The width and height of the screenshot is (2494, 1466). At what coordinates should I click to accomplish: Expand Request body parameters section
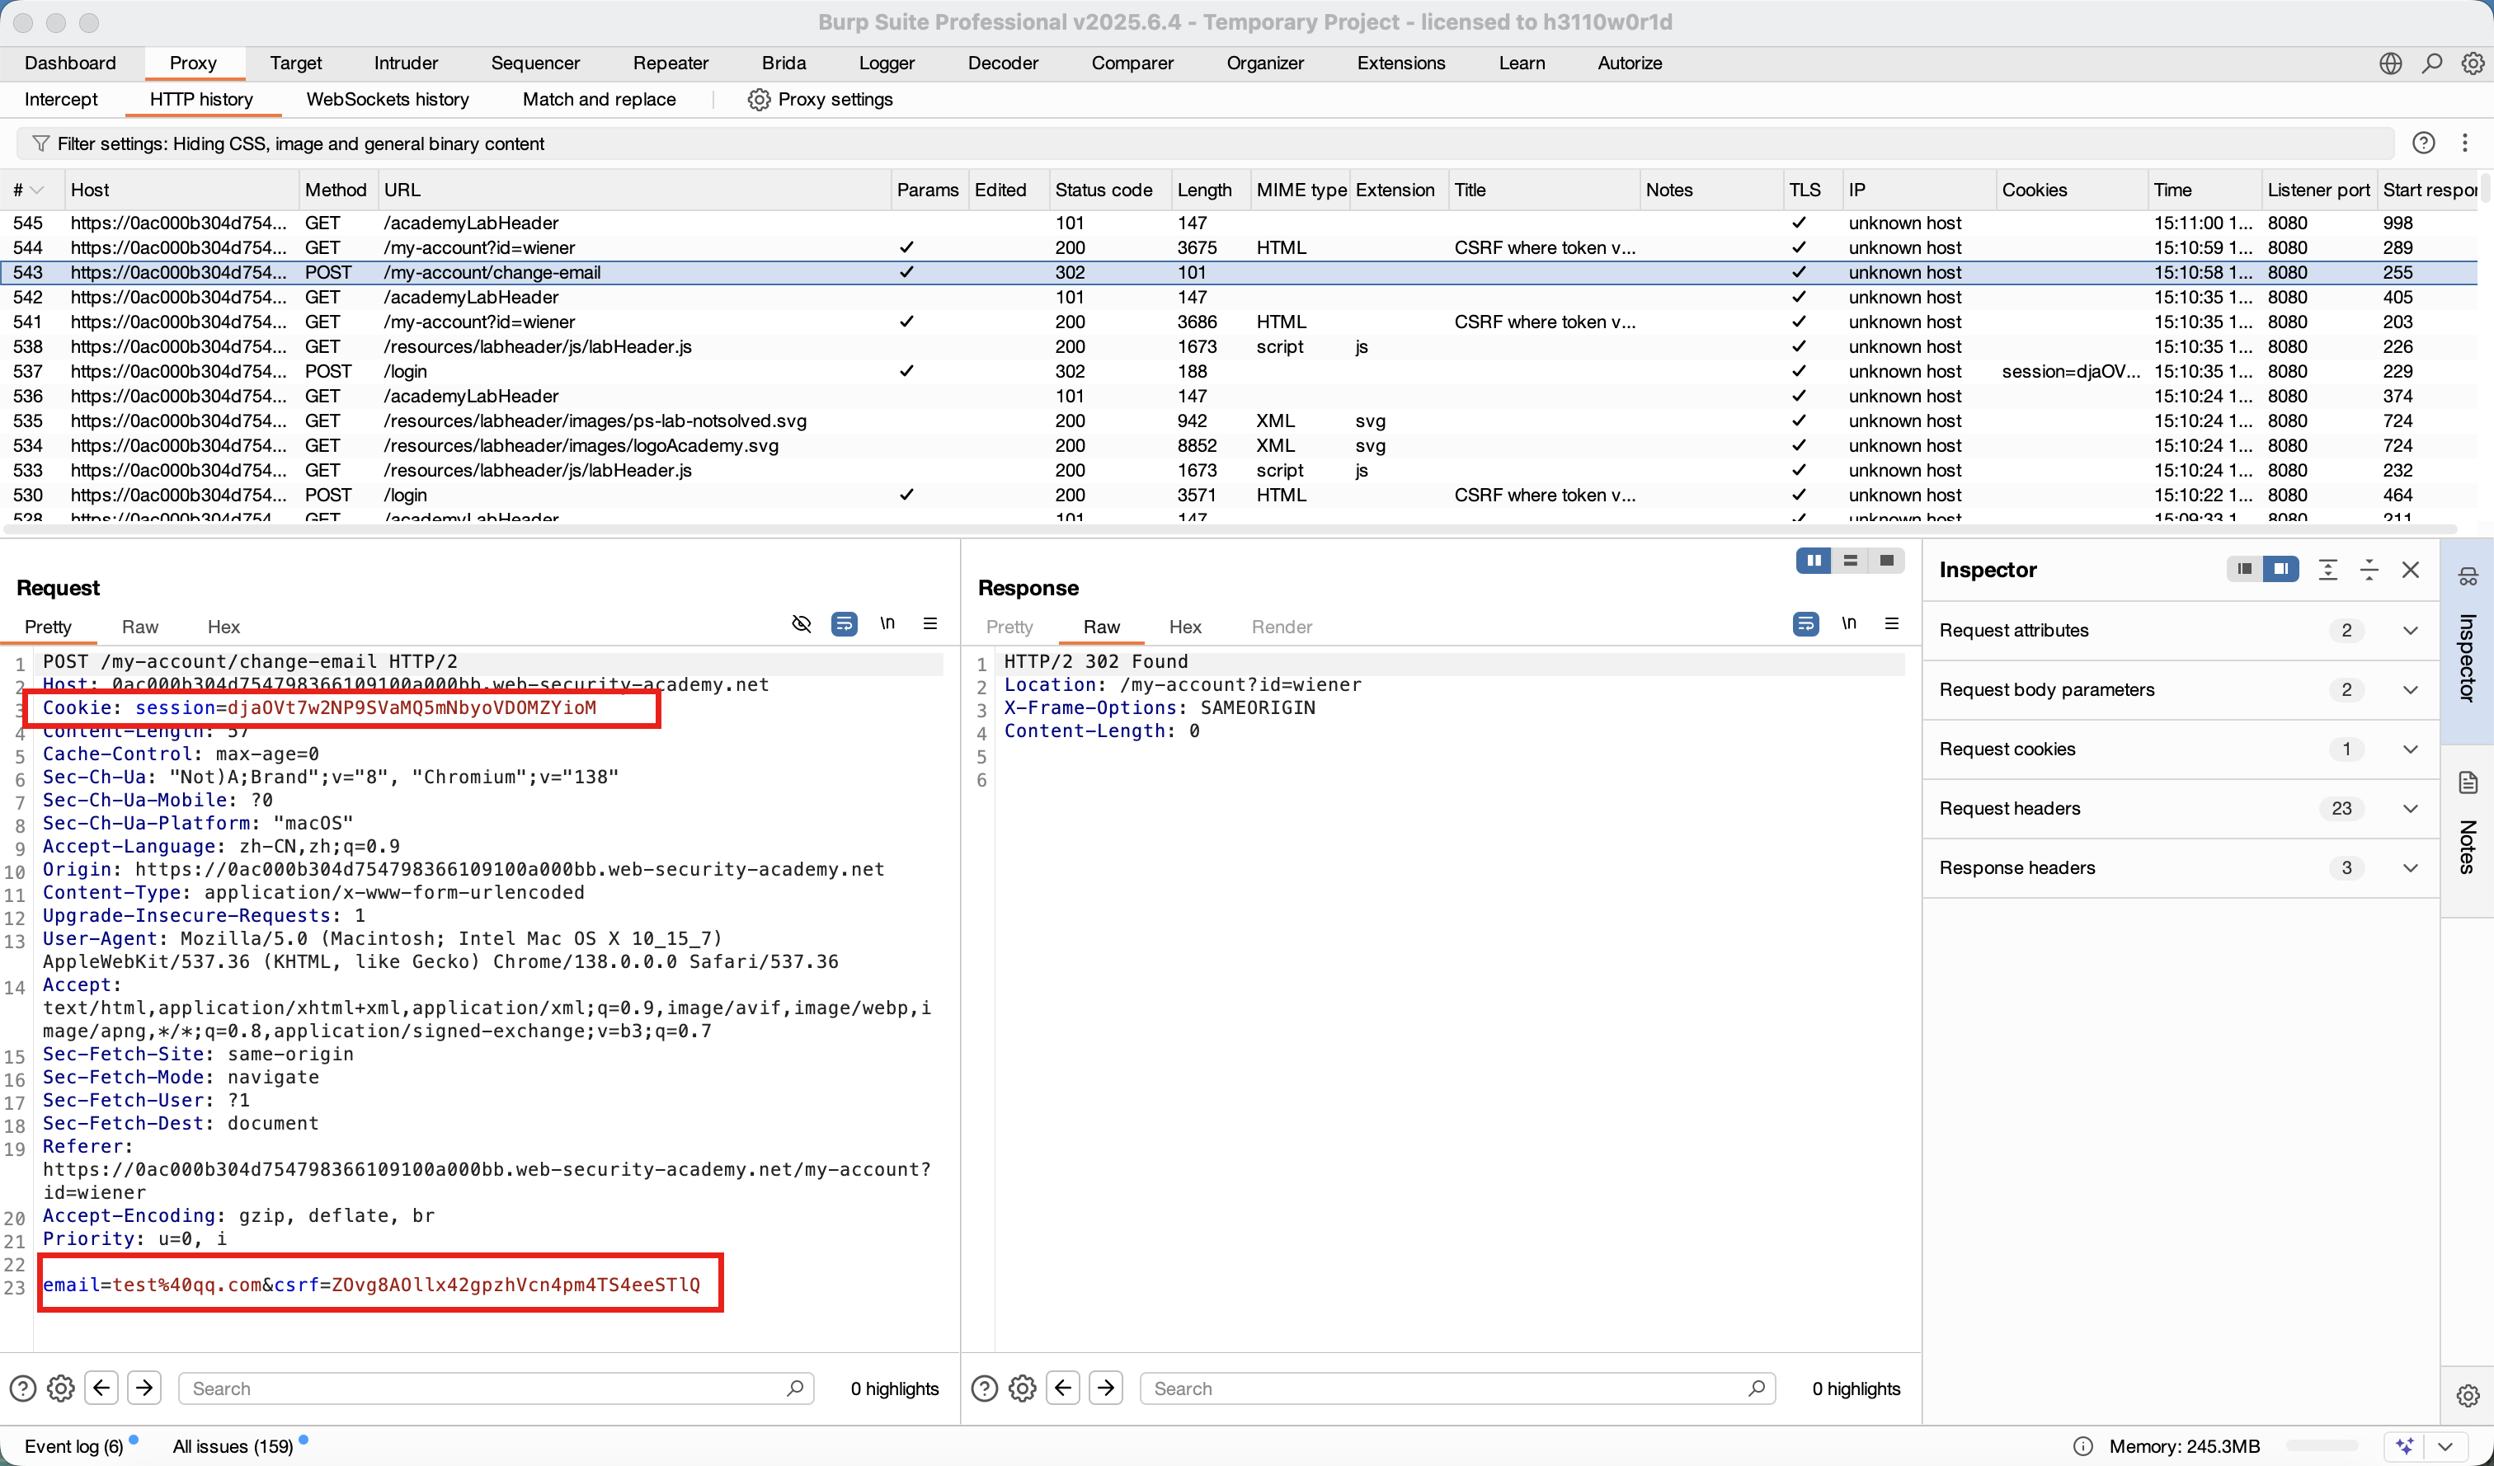pyautogui.click(x=2410, y=689)
